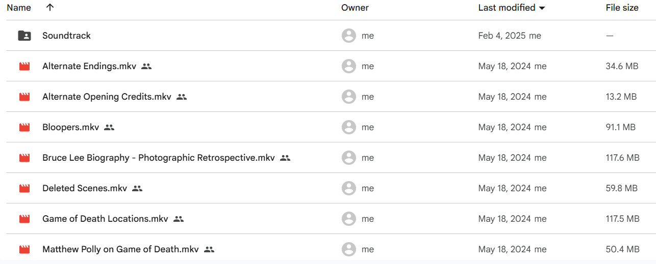Select Bruce Lee Biography - Photographic Retrospective.mkv
Image resolution: width=656 pixels, height=264 pixels.
pyautogui.click(x=159, y=158)
